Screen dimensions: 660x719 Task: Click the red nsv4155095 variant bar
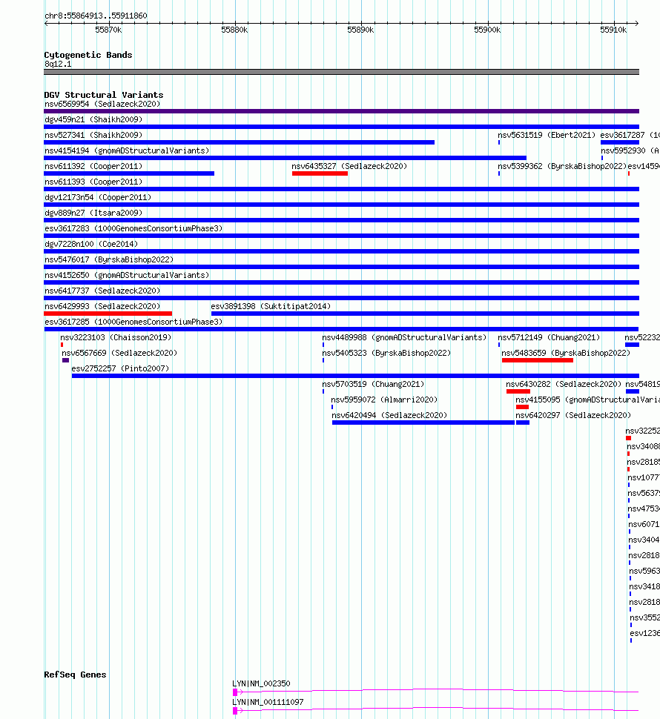click(x=522, y=407)
